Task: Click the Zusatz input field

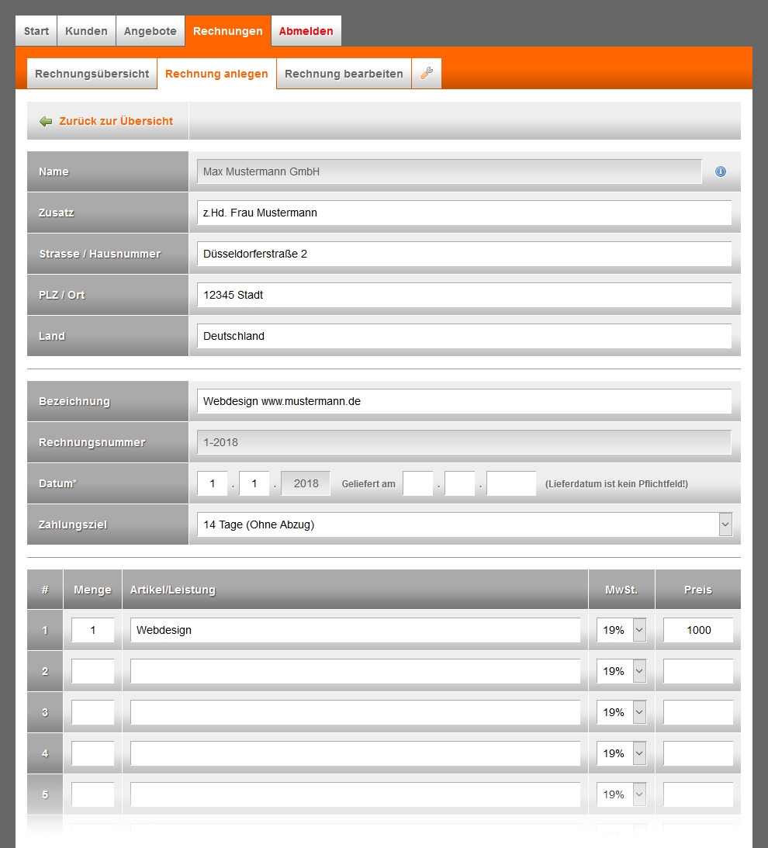Action: coord(464,213)
